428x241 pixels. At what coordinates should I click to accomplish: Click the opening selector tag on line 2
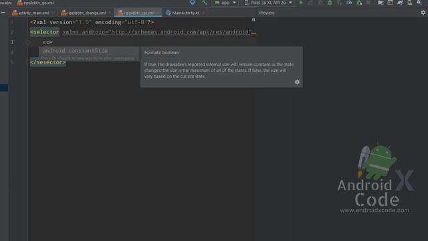(45, 32)
